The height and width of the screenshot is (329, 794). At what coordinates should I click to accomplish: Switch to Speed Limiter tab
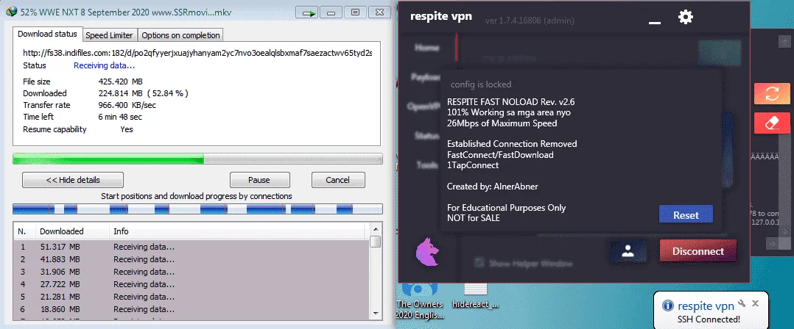[x=109, y=35]
